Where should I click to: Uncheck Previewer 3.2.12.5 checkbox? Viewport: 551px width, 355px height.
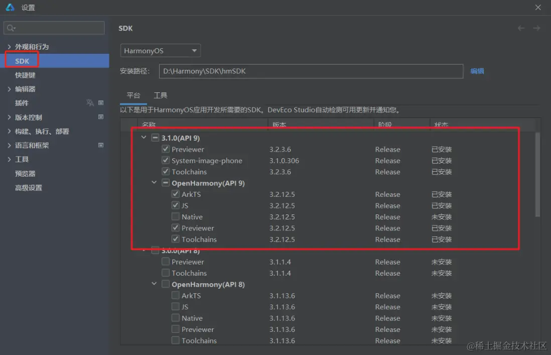coord(175,228)
